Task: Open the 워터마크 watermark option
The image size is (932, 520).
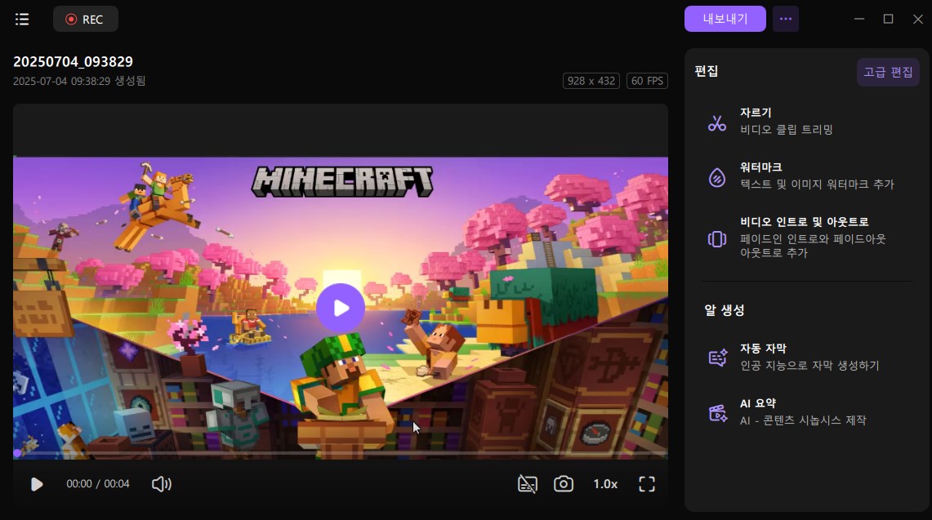Action: pyautogui.click(x=760, y=167)
